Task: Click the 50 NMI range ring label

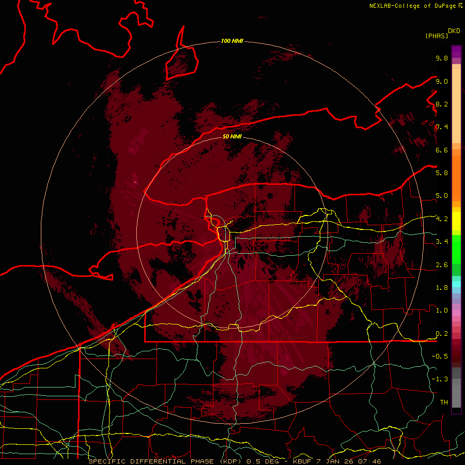Action: (x=232, y=136)
